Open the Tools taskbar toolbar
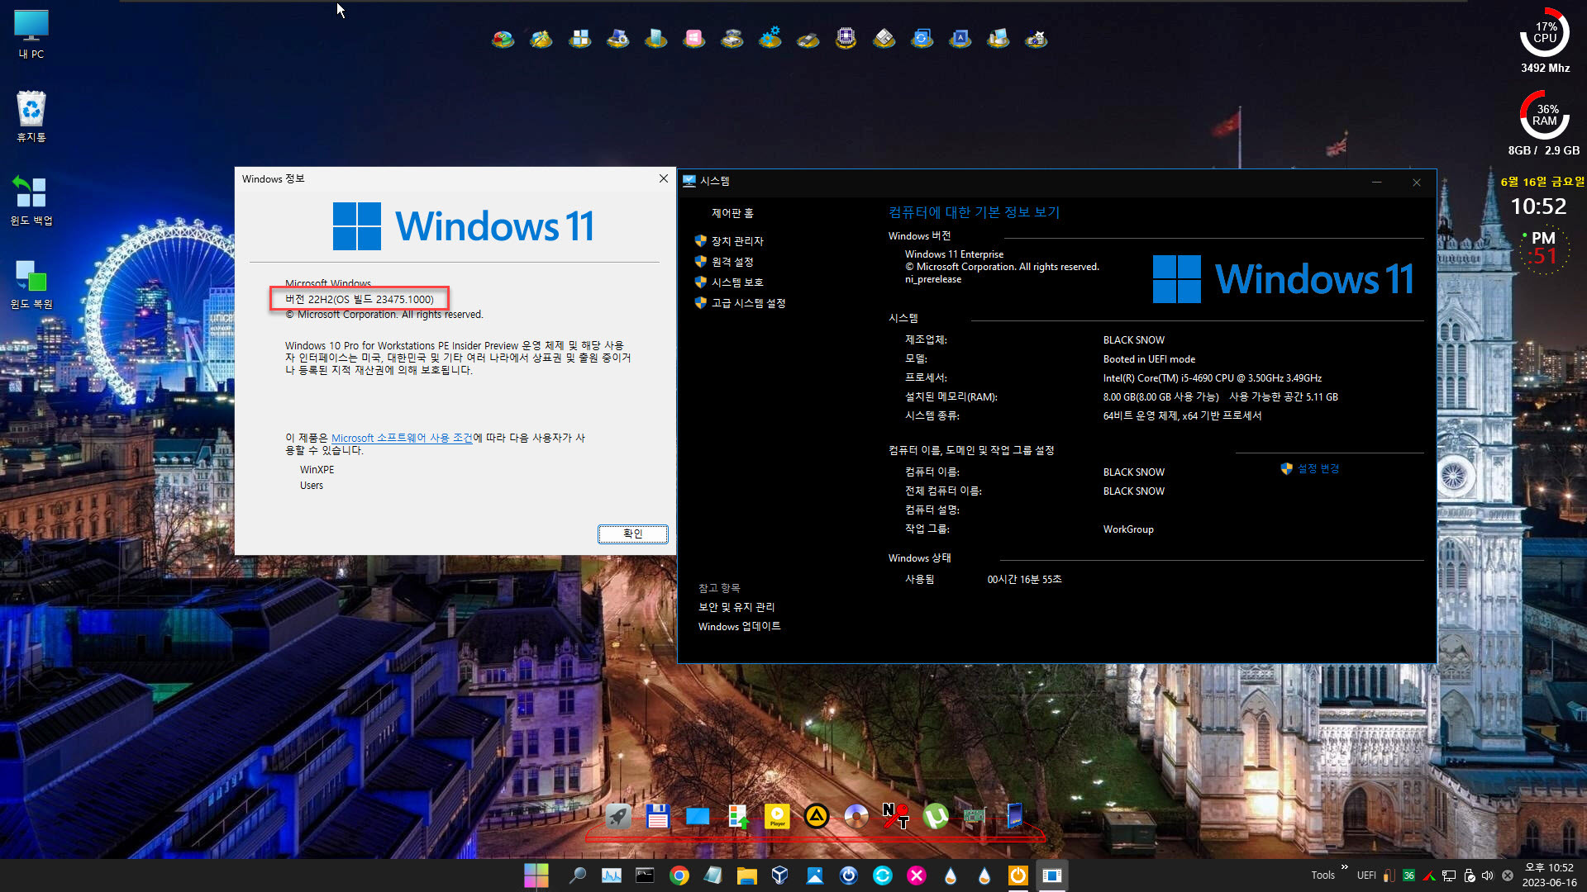Screen dimensions: 1587x892 (x=1322, y=875)
